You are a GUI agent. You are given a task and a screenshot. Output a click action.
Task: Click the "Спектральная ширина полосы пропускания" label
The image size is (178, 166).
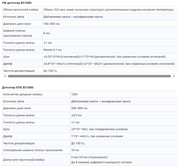(x=33, y=150)
